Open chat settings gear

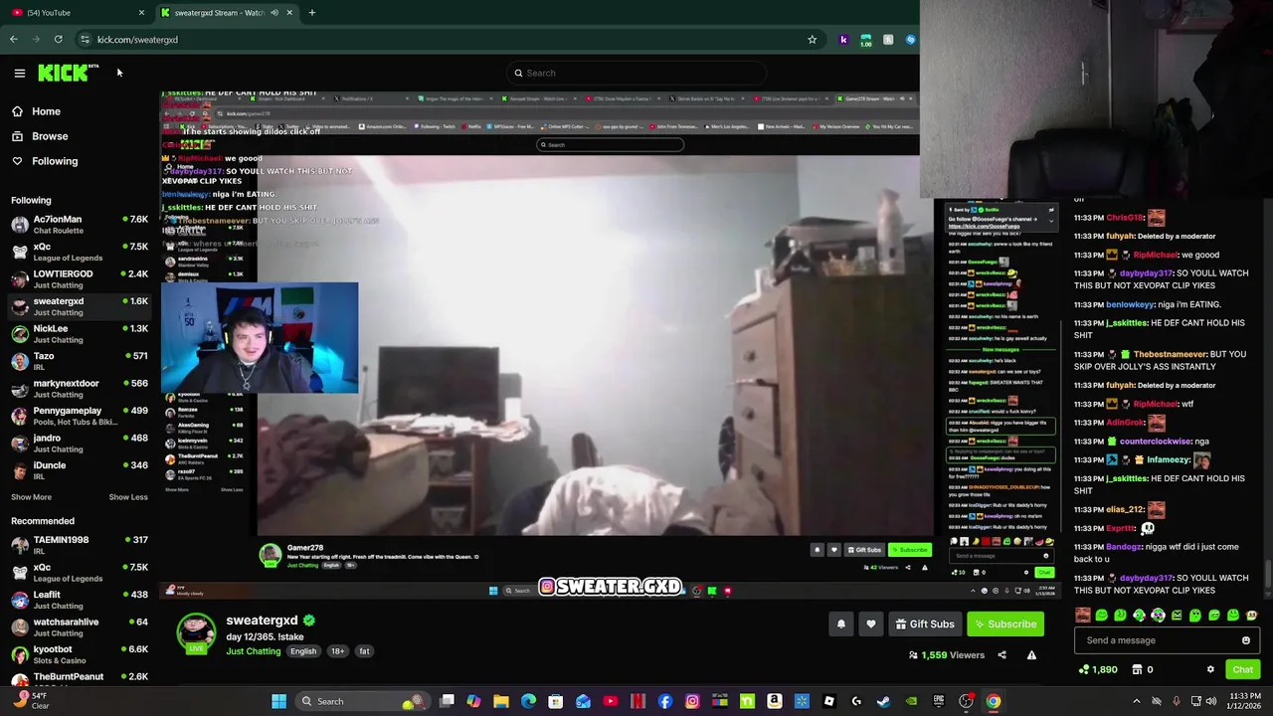[1210, 670]
